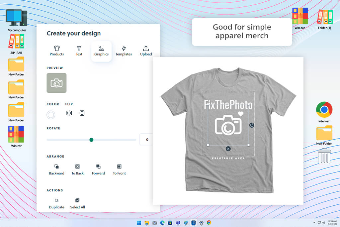340x227 pixels.
Task: Select the Graphics tab
Action: (101, 51)
